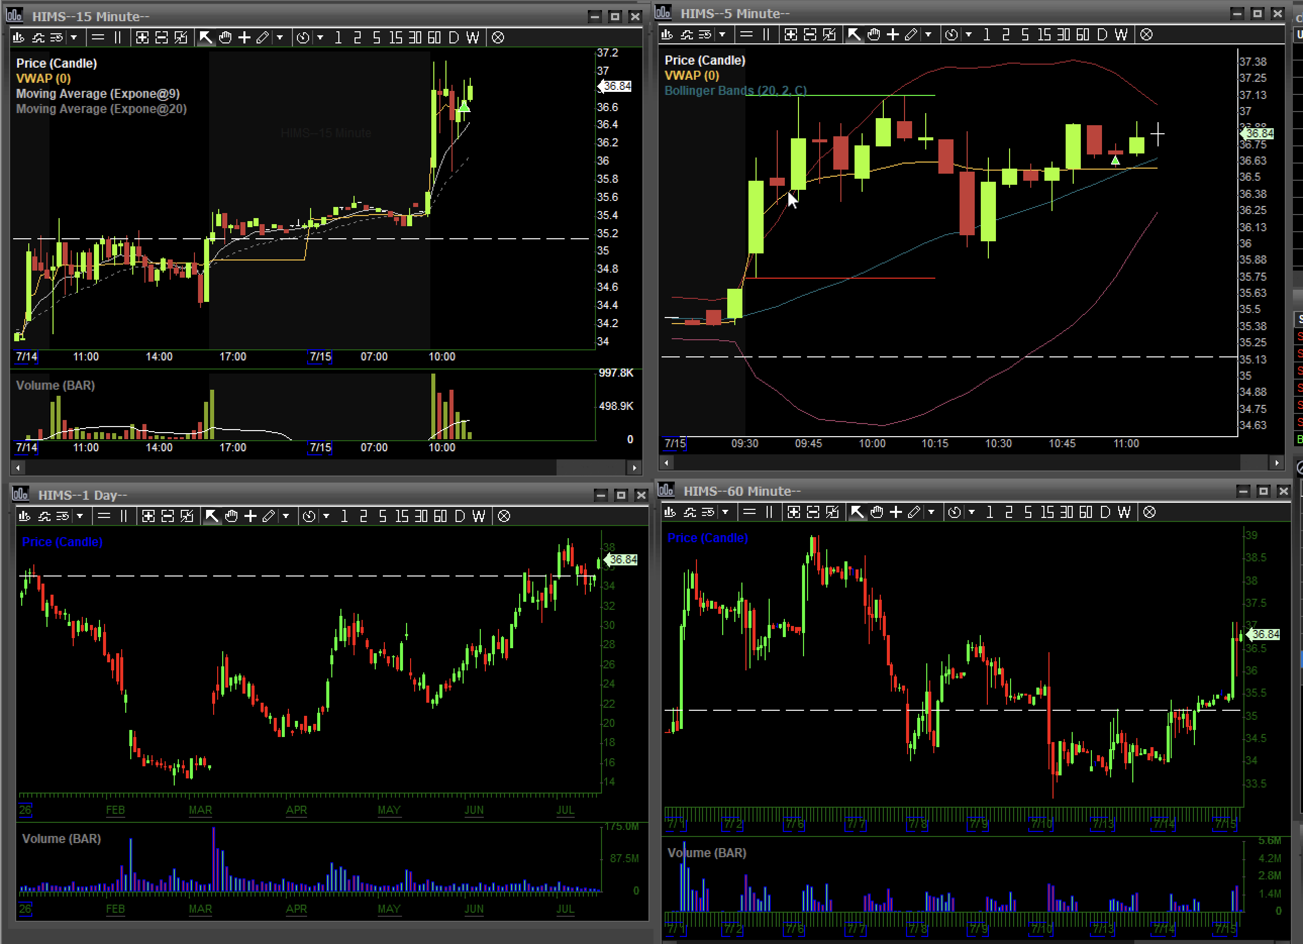Select pencil draw tool in 15 Minute chart
This screenshot has width=1303, height=944.
coord(263,38)
